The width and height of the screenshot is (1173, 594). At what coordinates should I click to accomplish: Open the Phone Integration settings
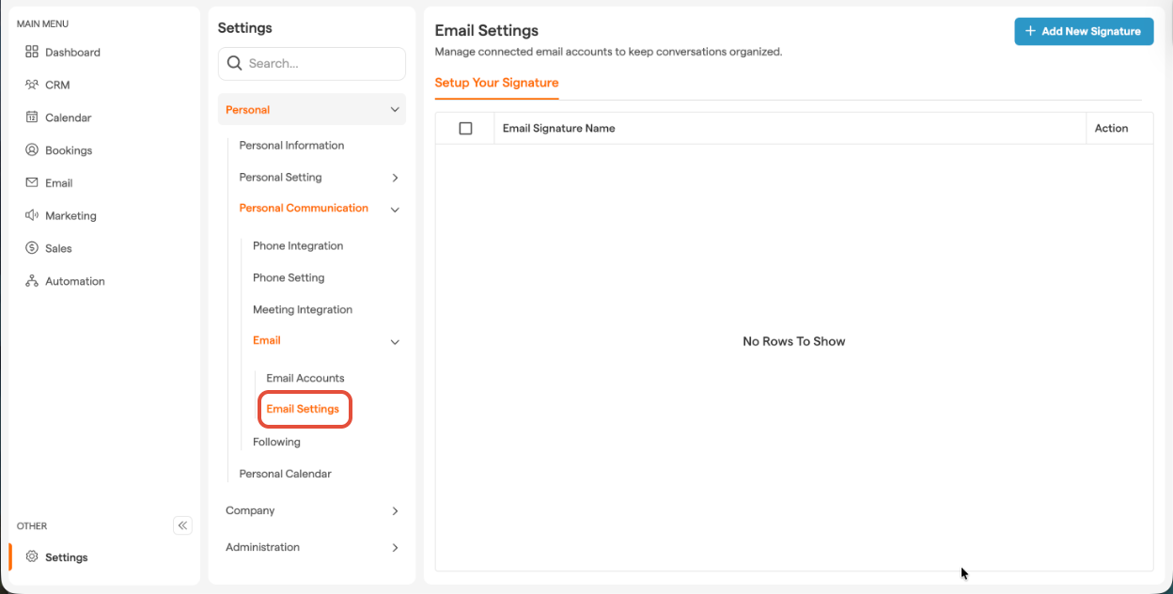click(298, 246)
